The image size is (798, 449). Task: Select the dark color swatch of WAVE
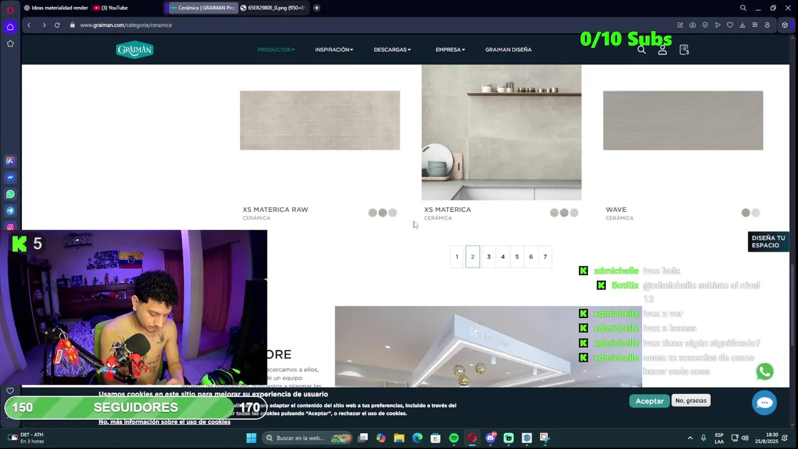click(x=746, y=213)
